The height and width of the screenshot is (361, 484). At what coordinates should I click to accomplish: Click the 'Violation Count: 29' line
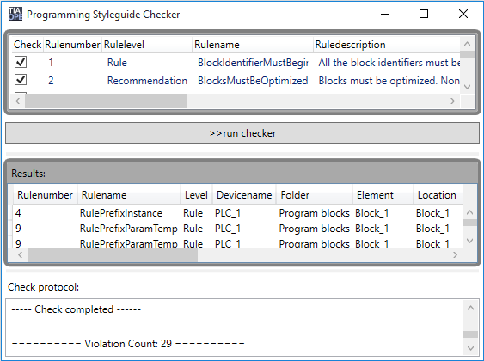128,344
